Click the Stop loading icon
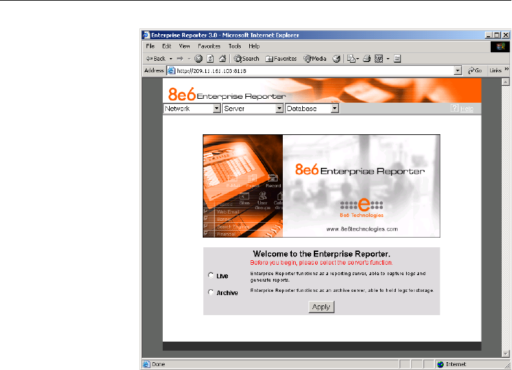Screen dimensions: 512x370 coord(198,59)
